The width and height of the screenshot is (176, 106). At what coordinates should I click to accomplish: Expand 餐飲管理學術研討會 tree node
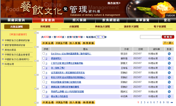[x=3, y=45]
